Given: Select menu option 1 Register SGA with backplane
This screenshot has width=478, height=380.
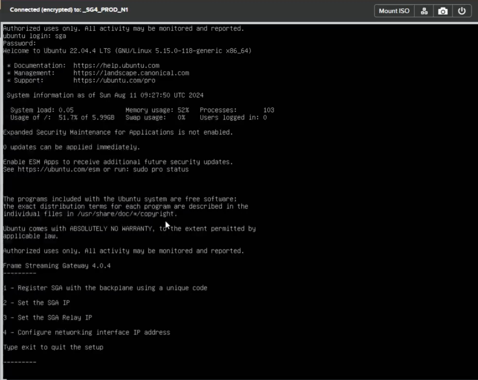Looking at the screenshot, I should pyautogui.click(x=105, y=288).
